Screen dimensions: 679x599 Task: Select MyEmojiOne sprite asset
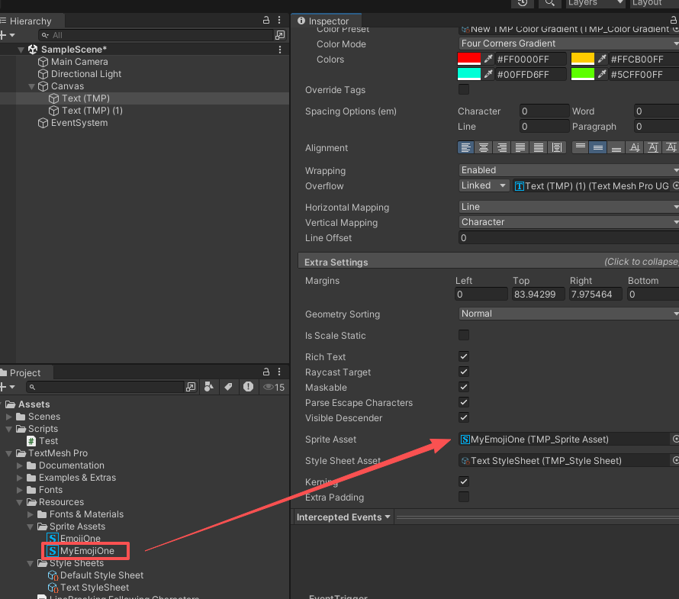[x=87, y=550]
